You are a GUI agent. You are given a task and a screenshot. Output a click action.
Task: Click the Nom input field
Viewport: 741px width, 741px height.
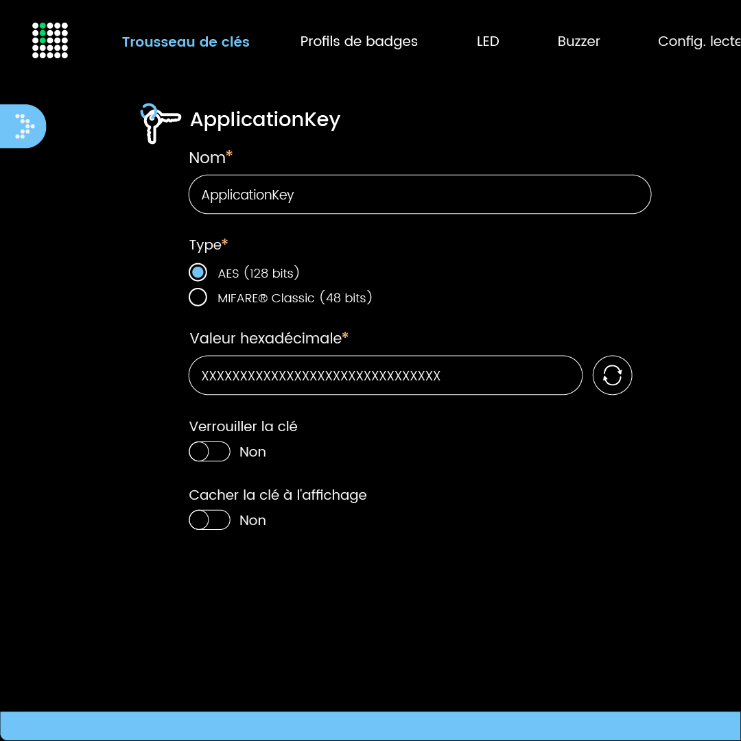click(x=420, y=195)
